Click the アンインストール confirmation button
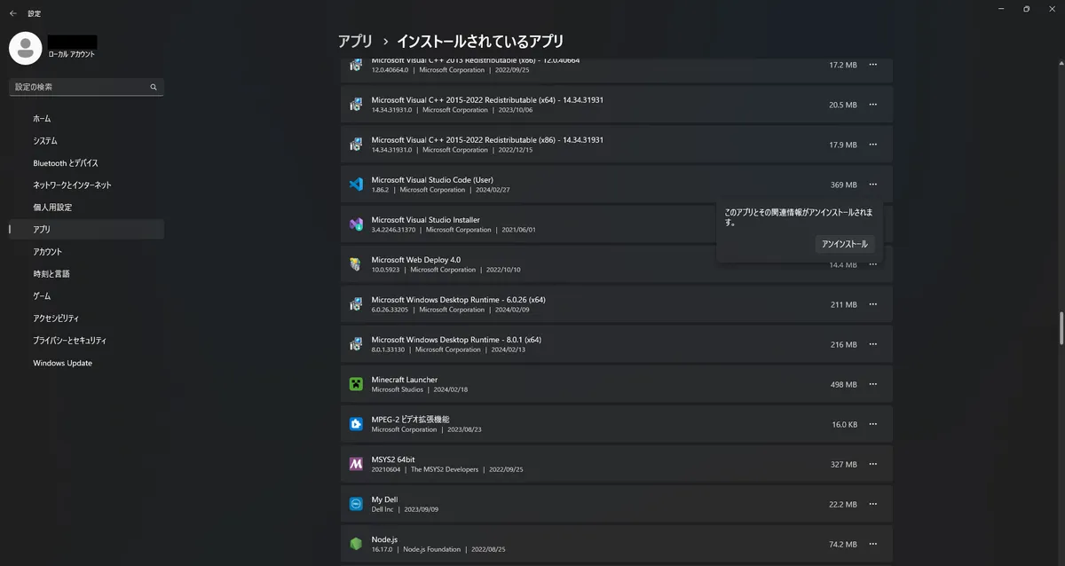The image size is (1065, 566). tap(844, 243)
